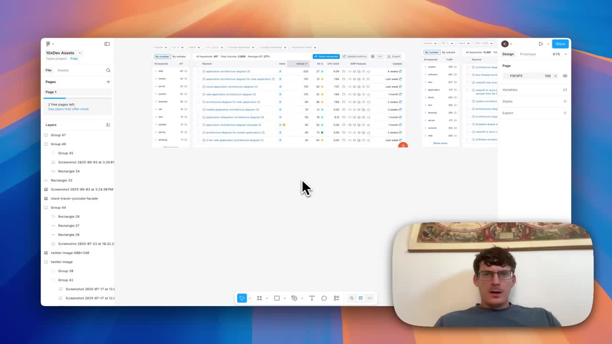Switch to Design mode in toolbar
612x344 pixels.
tap(361, 298)
